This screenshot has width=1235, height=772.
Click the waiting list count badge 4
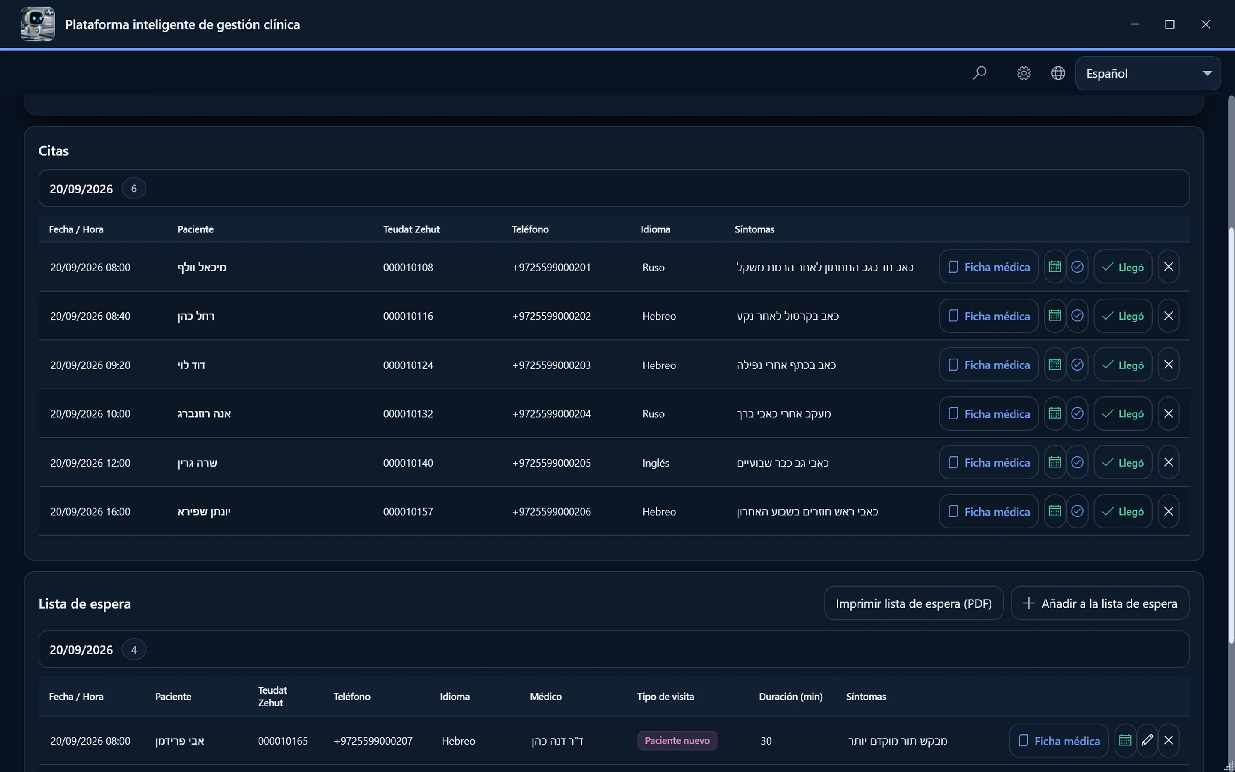pyautogui.click(x=134, y=649)
